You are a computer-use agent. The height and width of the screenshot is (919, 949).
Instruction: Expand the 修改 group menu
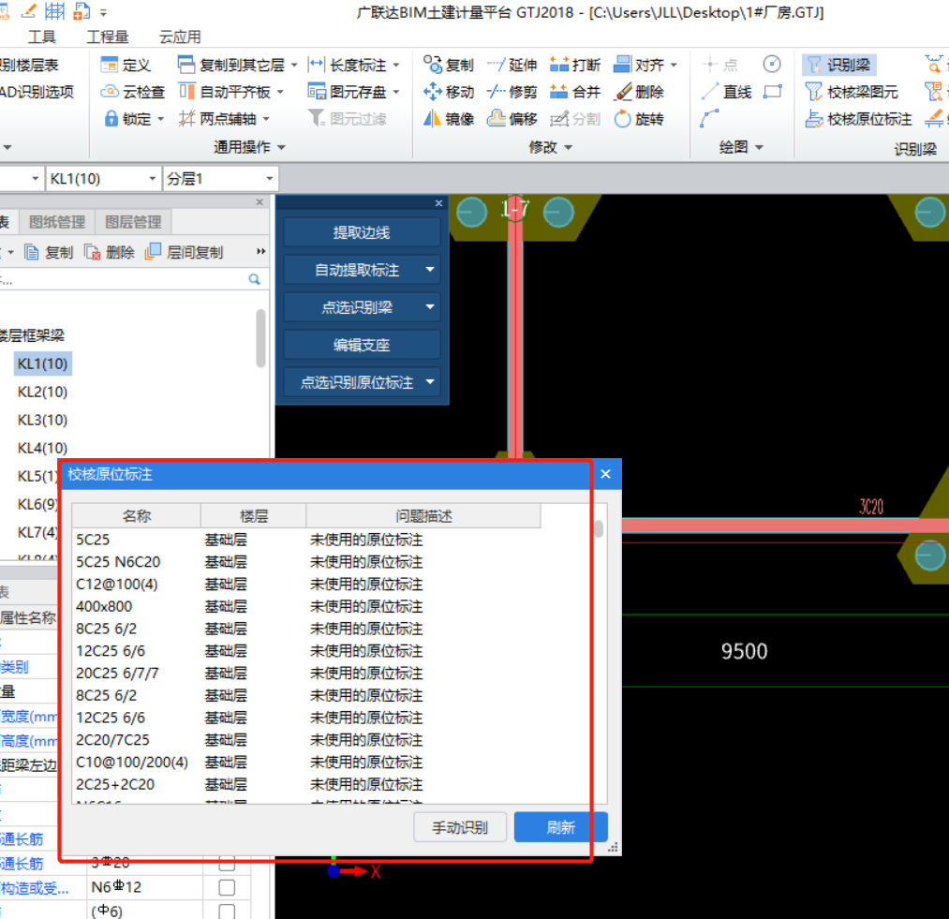pos(550,147)
